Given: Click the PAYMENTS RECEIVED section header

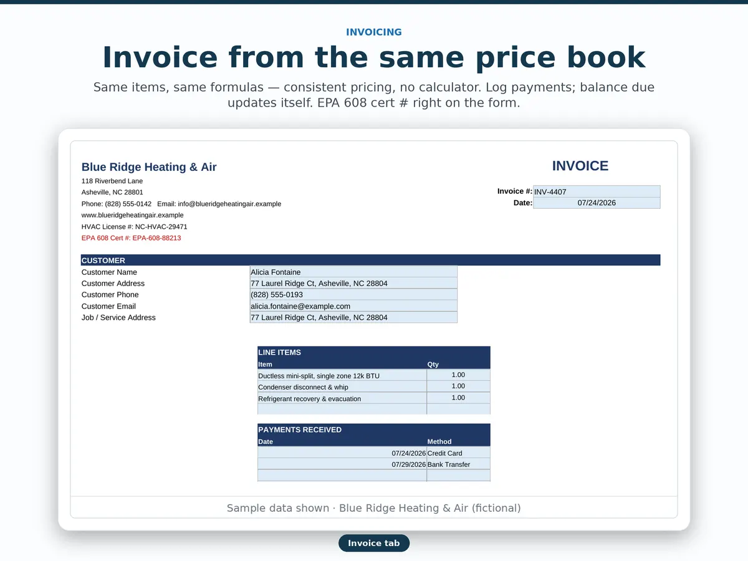Looking at the screenshot, I should tap(374, 429).
